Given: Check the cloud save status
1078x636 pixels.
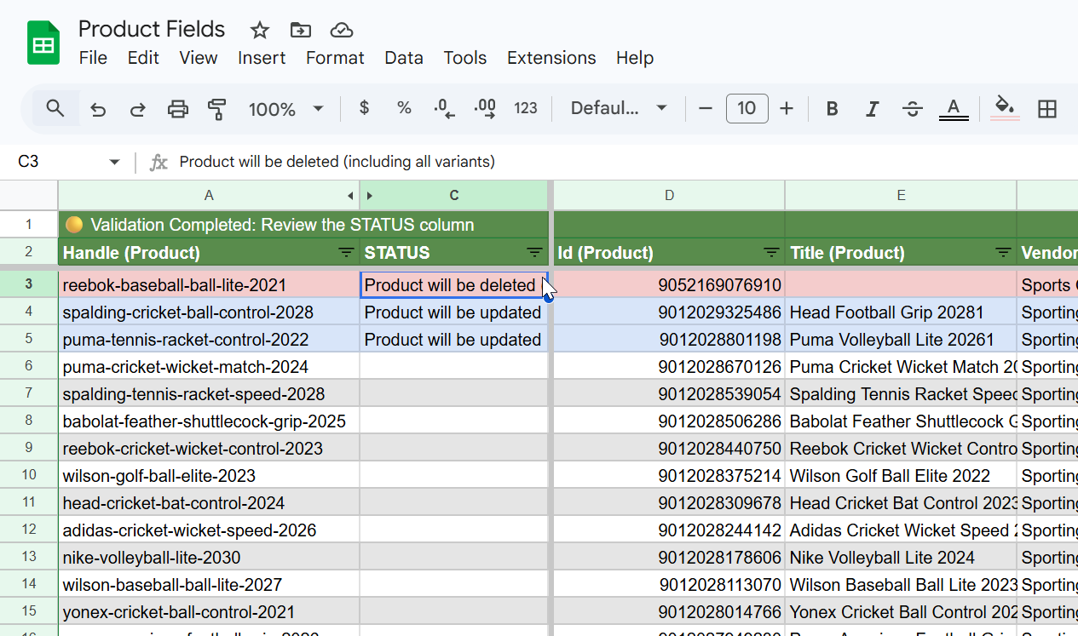Looking at the screenshot, I should [341, 29].
